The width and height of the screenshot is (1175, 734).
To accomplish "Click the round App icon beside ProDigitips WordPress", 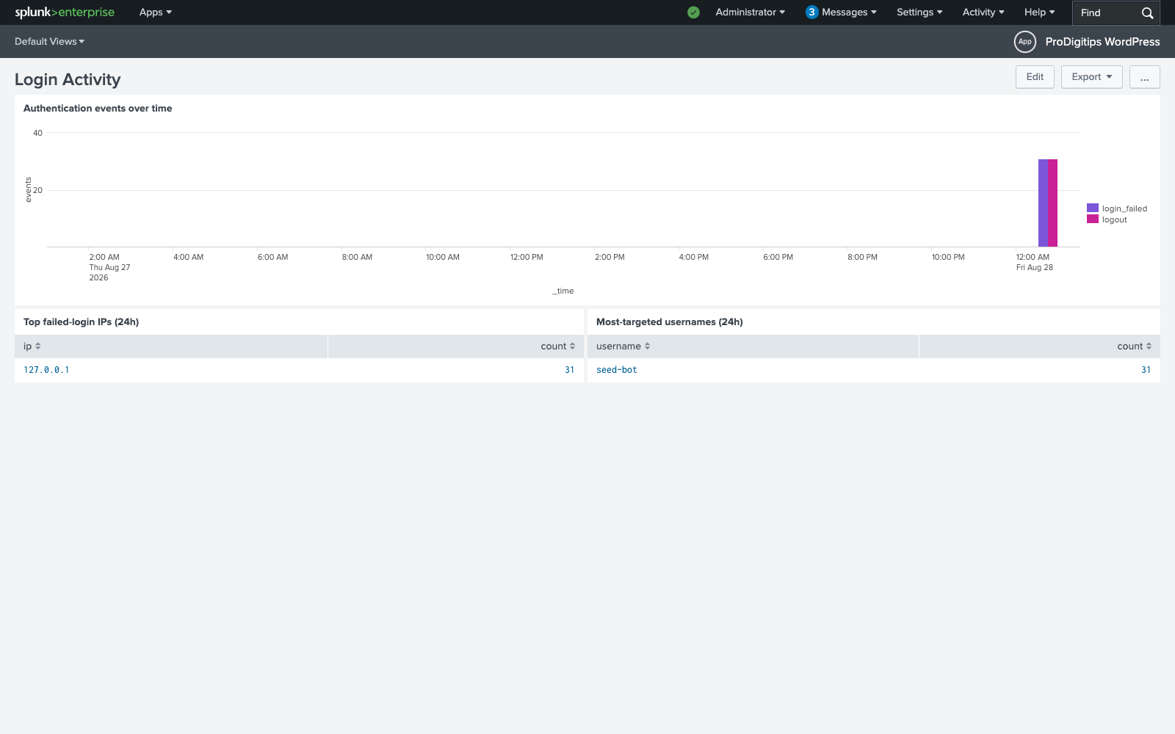I will (x=1024, y=42).
